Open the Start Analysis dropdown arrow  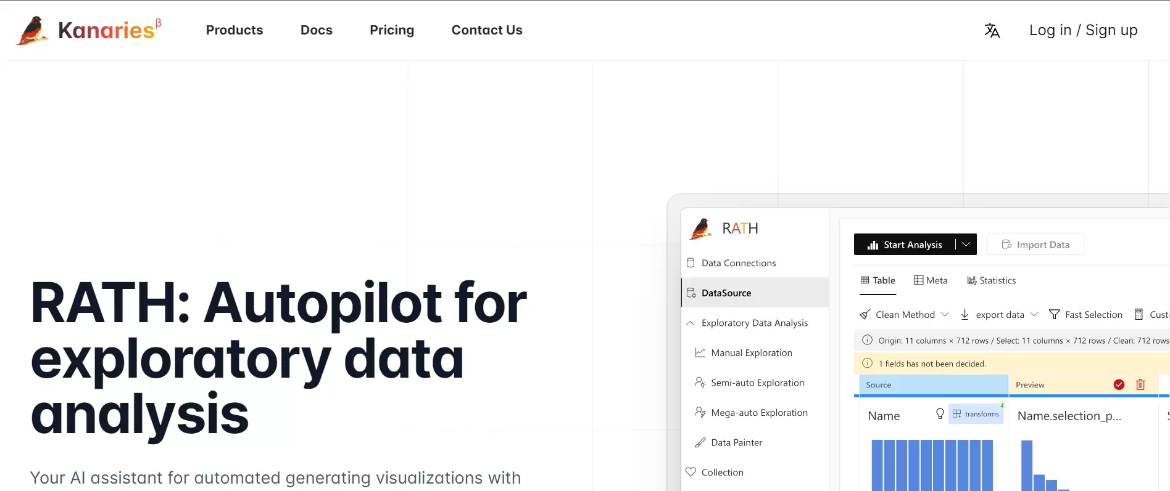click(x=966, y=245)
